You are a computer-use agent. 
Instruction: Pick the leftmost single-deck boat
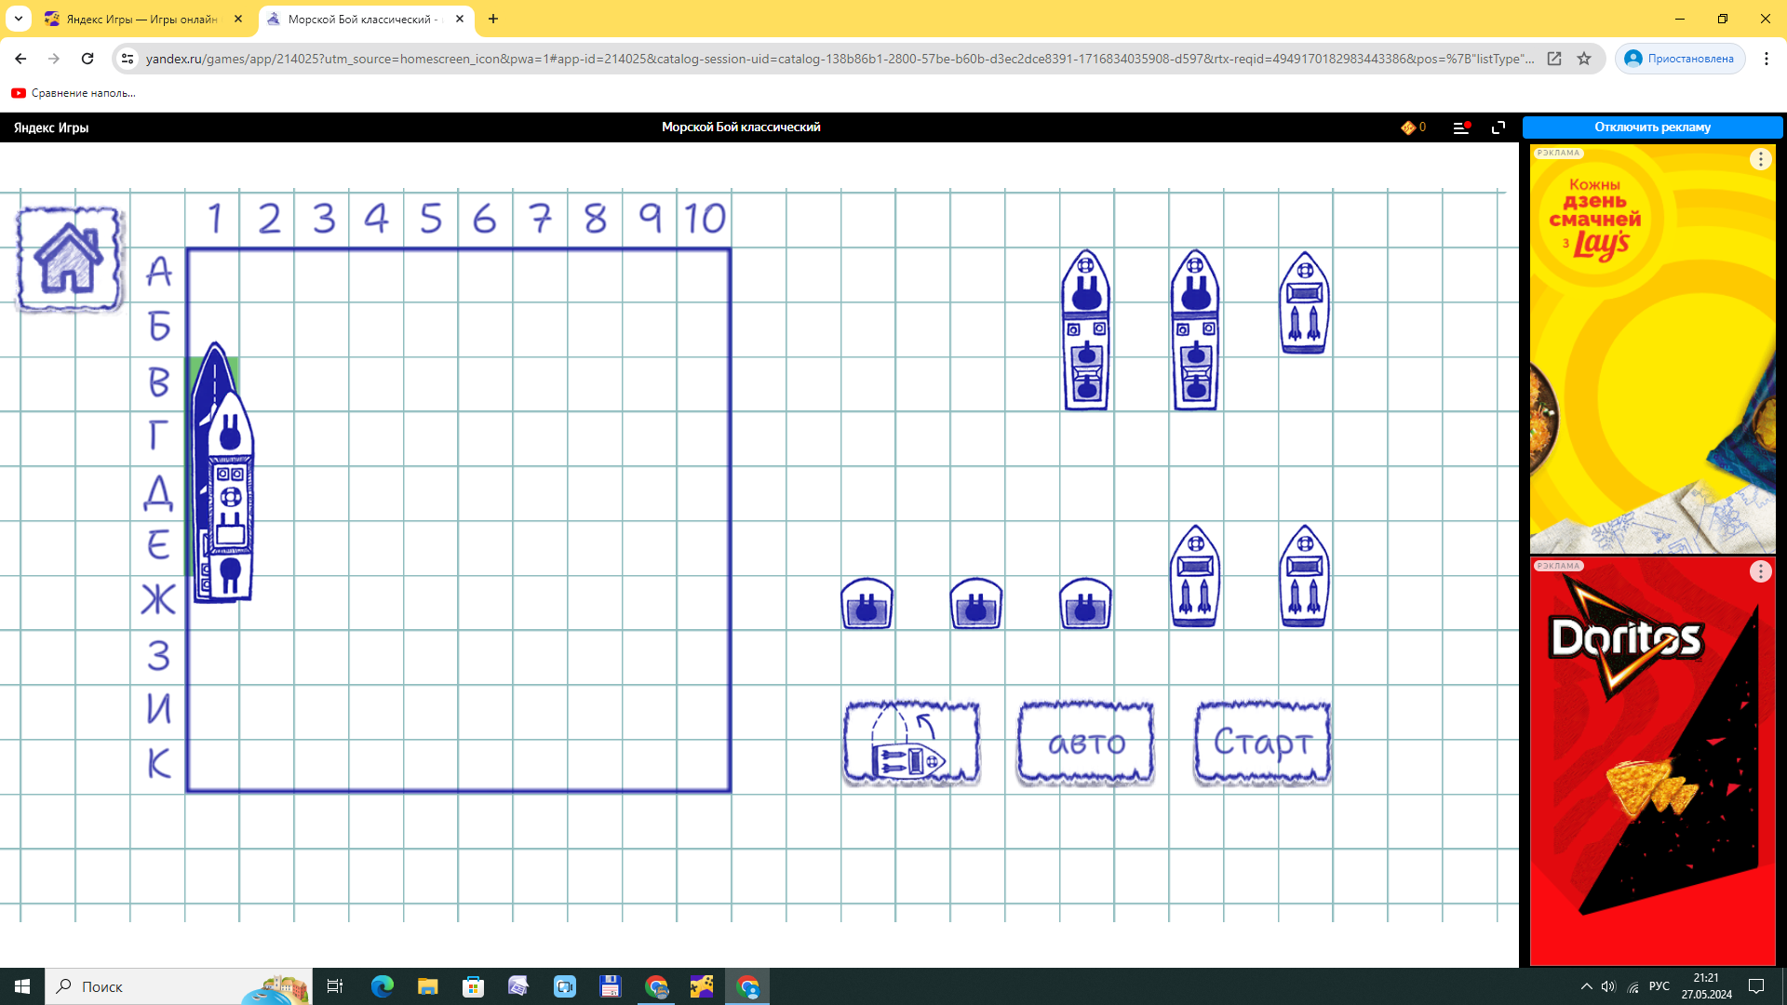[867, 604]
